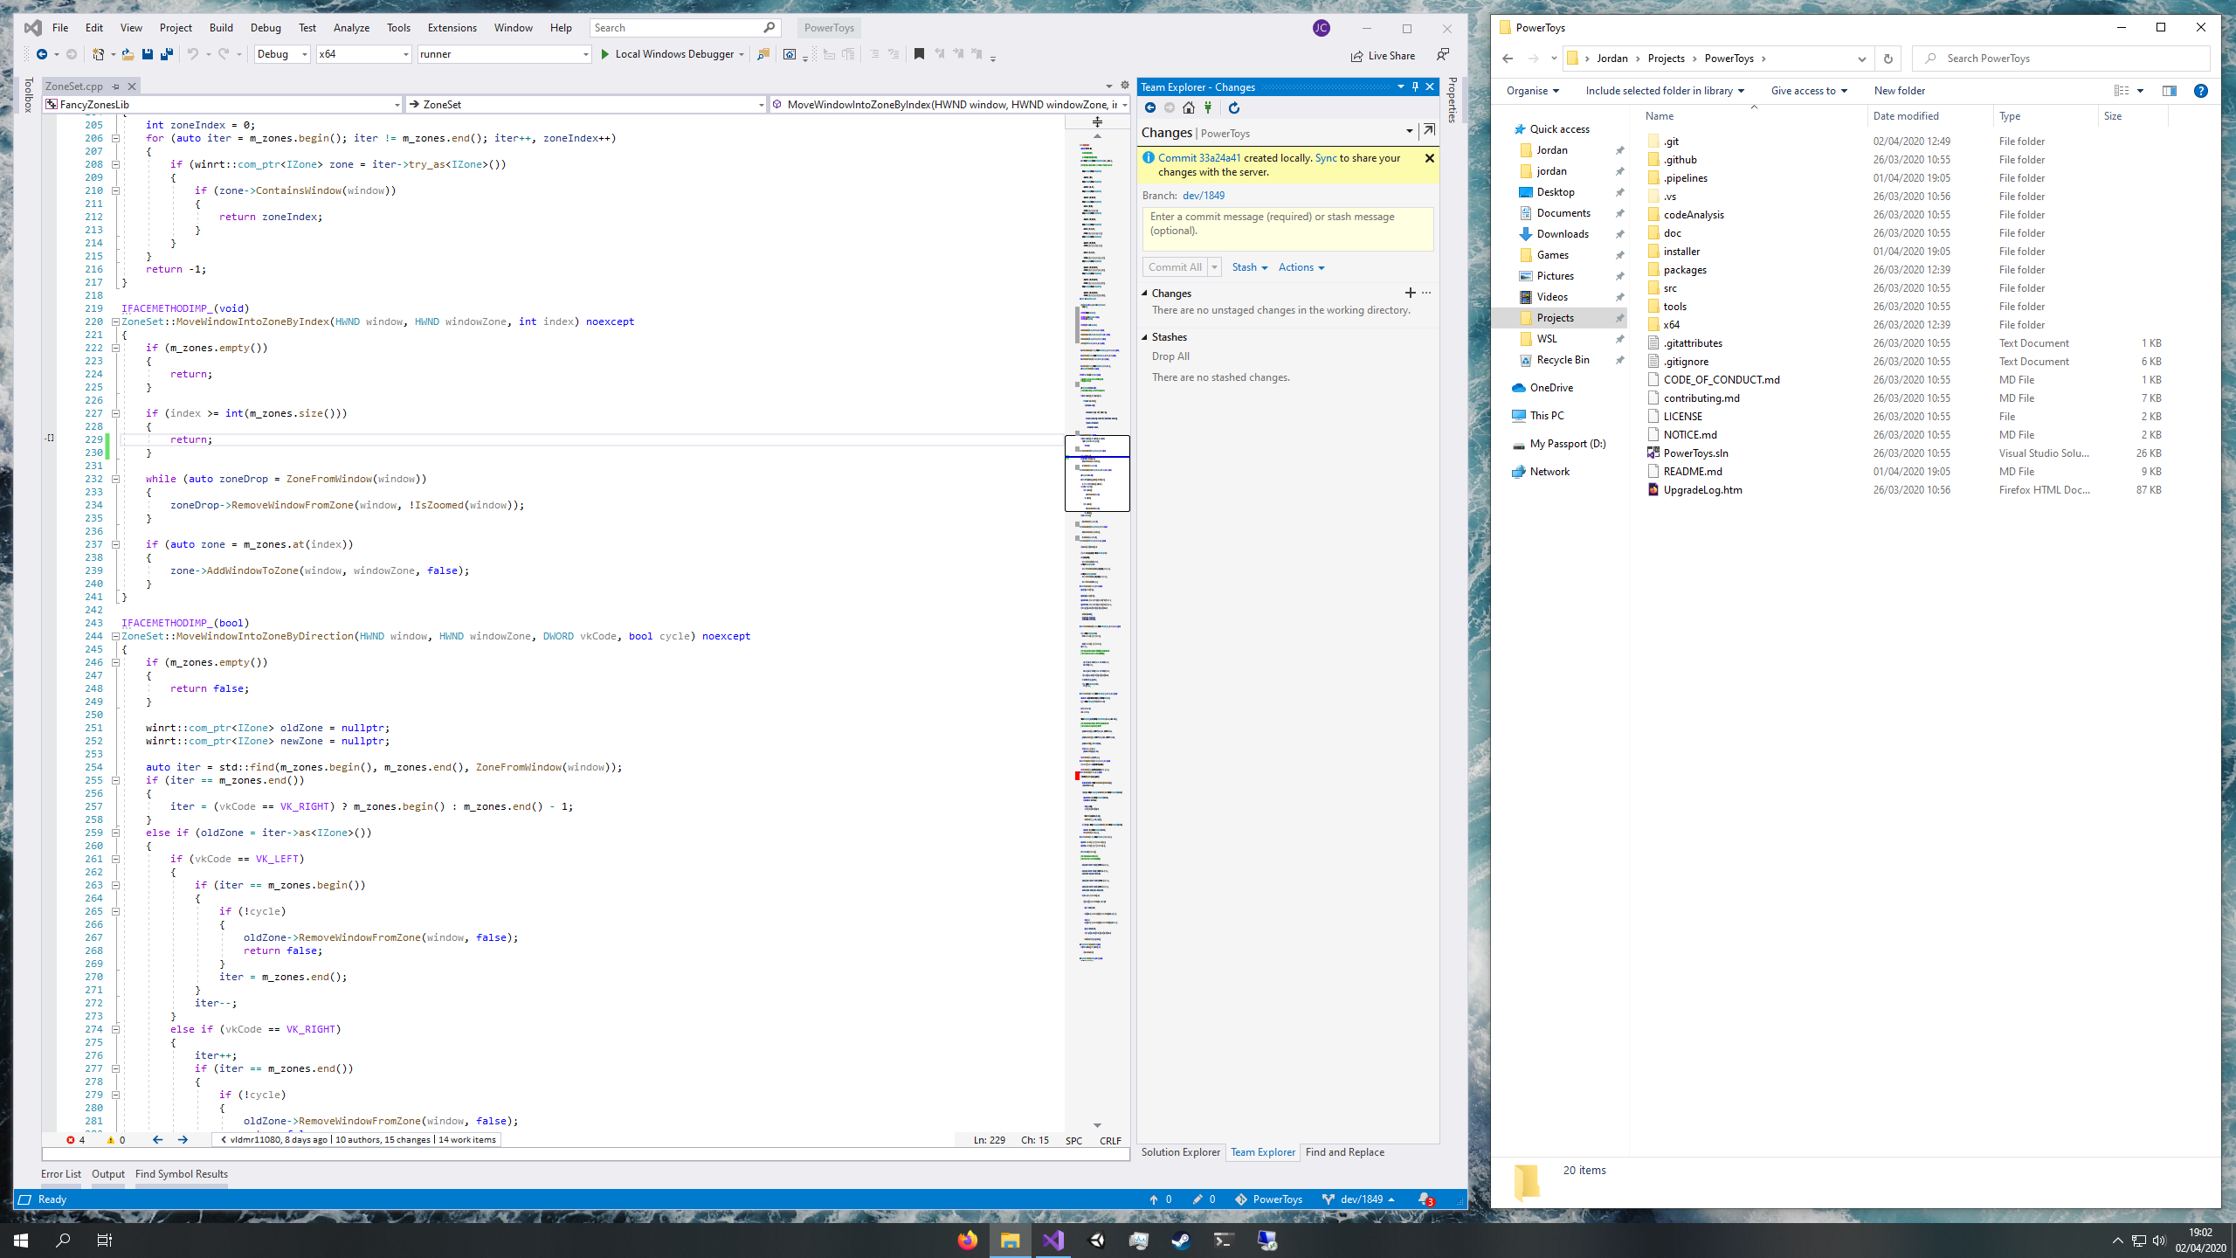Switch to the Solution Explorer tab
This screenshot has height=1258, width=2236.
click(1180, 1152)
